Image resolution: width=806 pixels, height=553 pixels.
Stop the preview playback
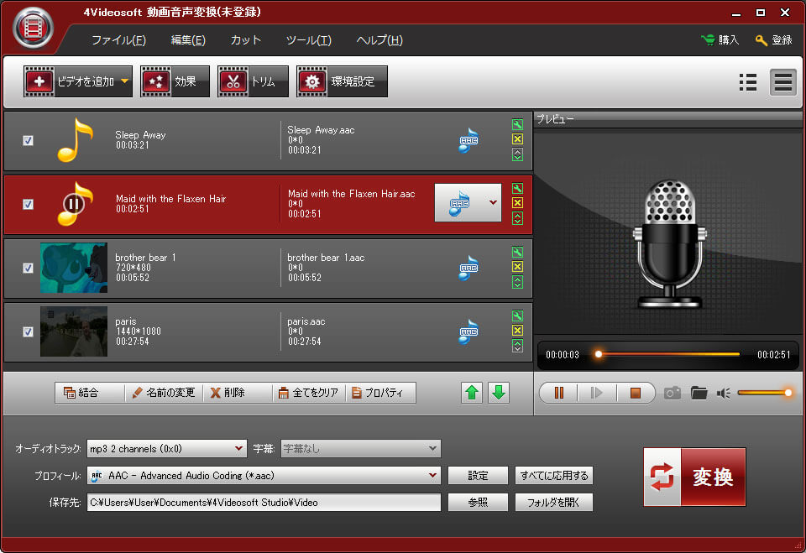tap(636, 394)
